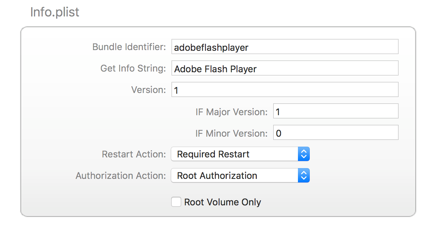Click the 'IF Minor Version:' label
Image resolution: width=434 pixels, height=249 pixels.
tap(232, 133)
